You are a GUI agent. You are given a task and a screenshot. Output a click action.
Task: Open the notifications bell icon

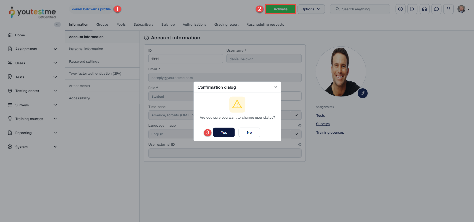[x=448, y=9]
